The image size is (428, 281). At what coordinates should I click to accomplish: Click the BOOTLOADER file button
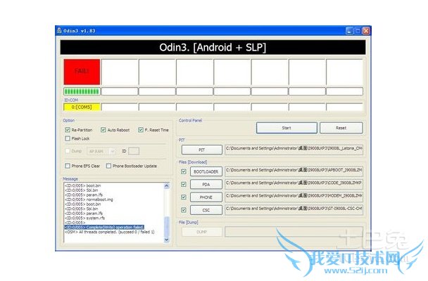[206, 171]
